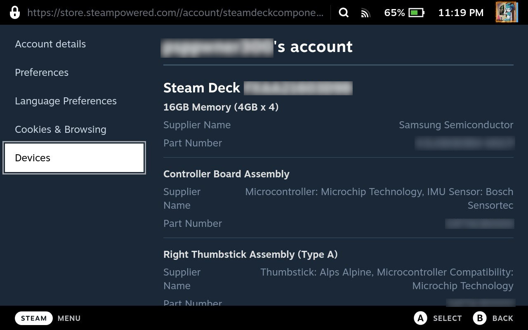Open Cookies & Browsing in sidebar

click(x=61, y=130)
